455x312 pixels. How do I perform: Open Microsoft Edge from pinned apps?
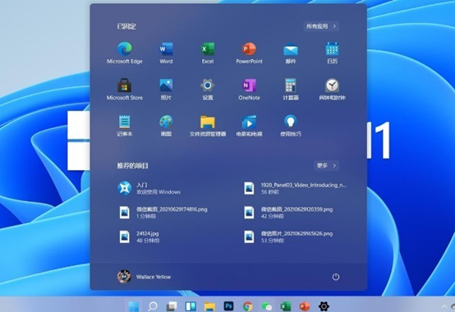coord(125,53)
